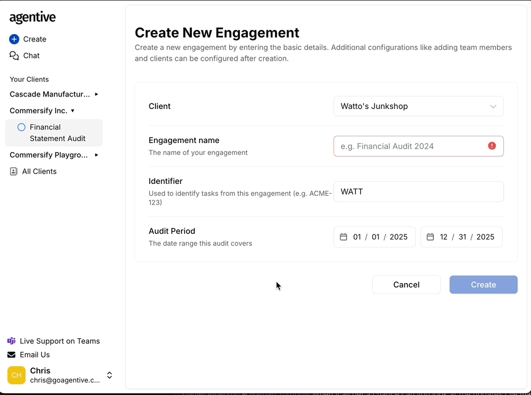Toggle the status circle beside Financial Statement Audit

pos(21,127)
